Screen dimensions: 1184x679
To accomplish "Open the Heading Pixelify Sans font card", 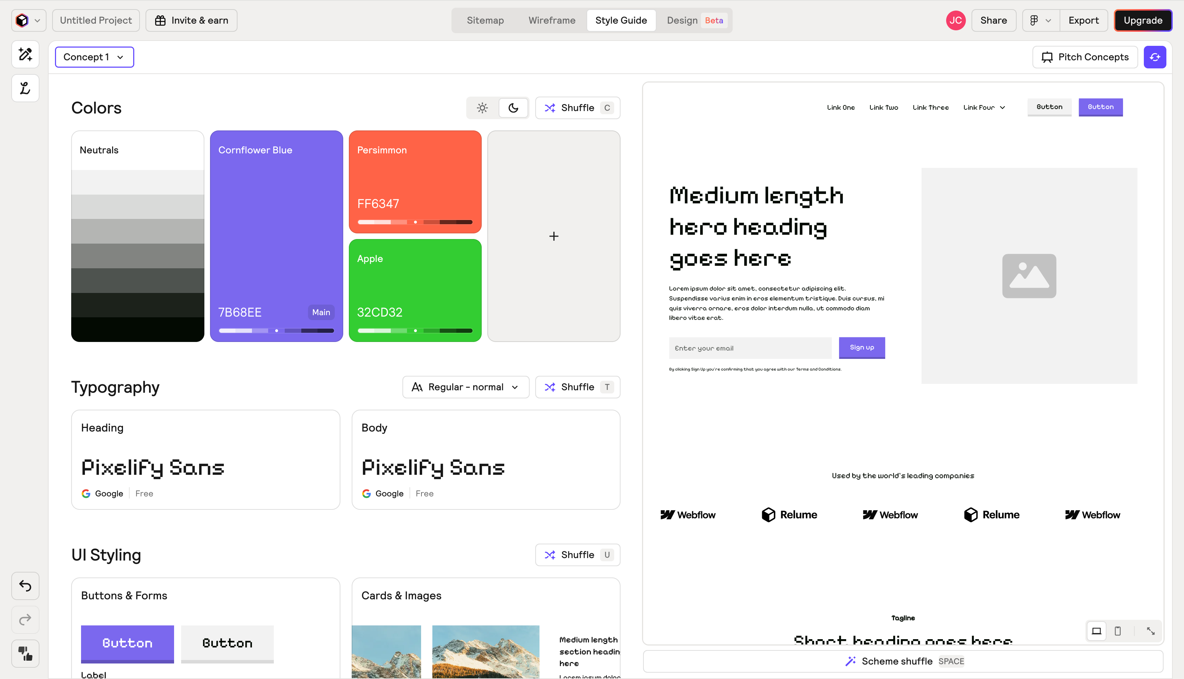I will pos(205,460).
